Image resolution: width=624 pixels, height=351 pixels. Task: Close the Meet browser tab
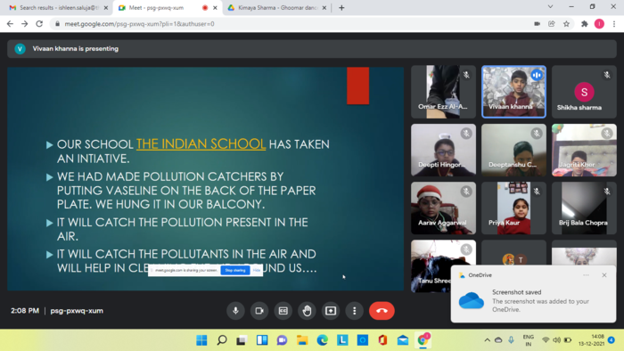215,7
